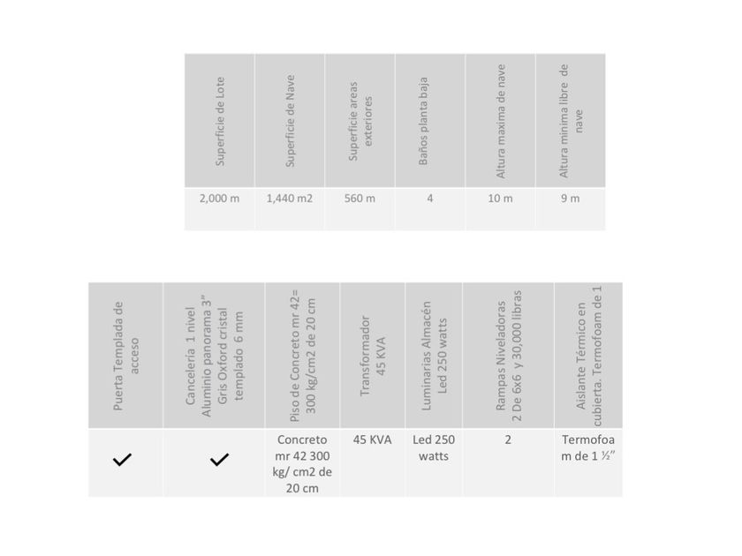Click the checkmark under the Cancelería column

[219, 460]
